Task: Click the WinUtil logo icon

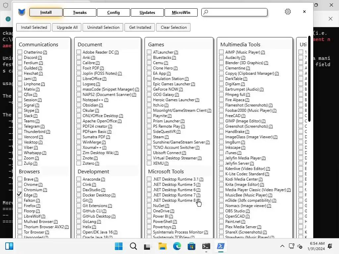Action: coord(22,12)
